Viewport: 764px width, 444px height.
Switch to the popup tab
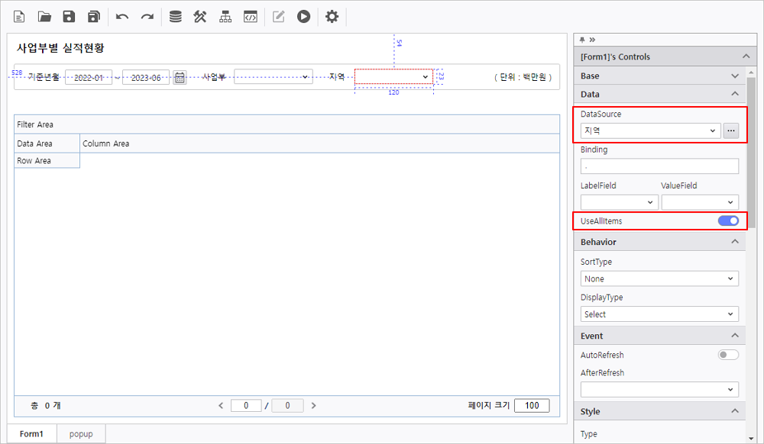pyautogui.click(x=81, y=434)
